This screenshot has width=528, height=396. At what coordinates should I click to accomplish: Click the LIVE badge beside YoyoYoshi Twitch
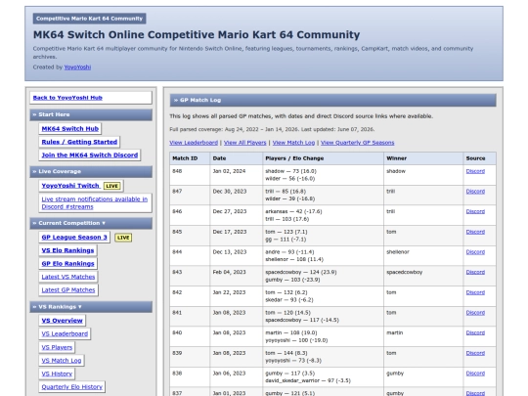(111, 186)
